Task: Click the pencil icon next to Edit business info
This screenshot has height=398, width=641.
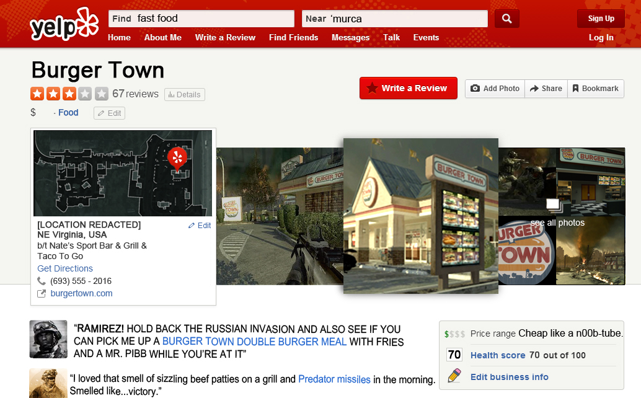Action: click(x=454, y=376)
